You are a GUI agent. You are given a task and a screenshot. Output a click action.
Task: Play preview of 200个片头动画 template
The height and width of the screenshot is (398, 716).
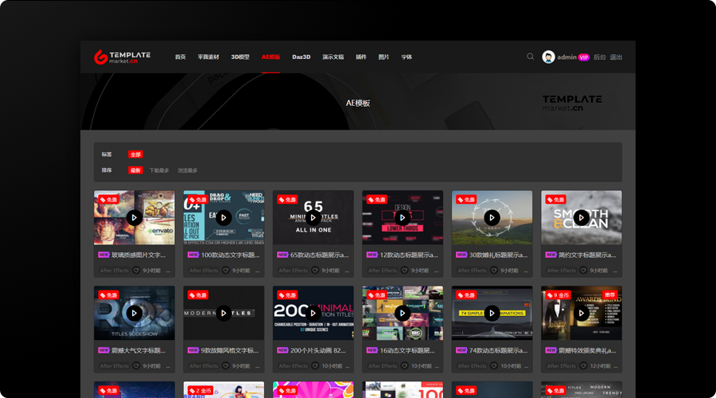click(x=313, y=313)
